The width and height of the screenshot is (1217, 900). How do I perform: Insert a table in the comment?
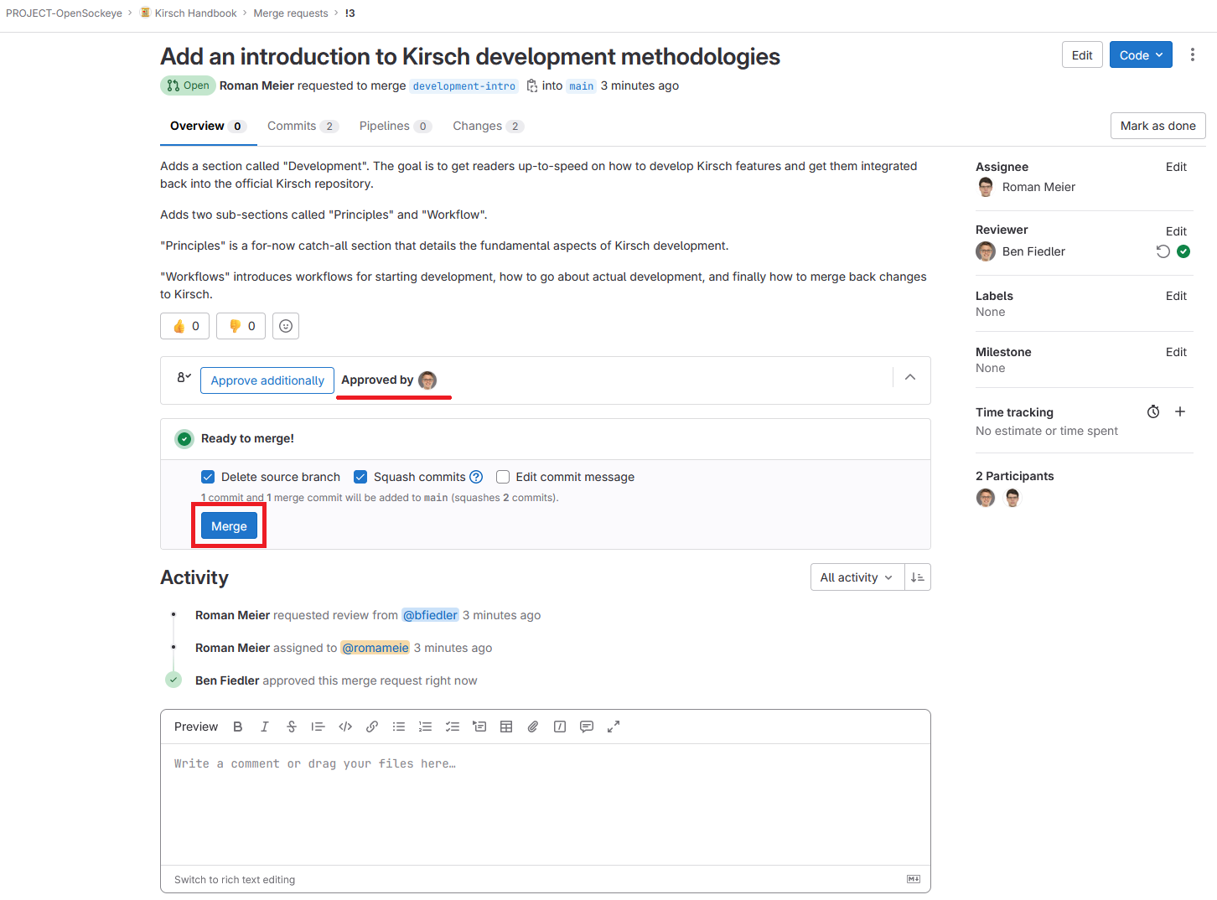[506, 727]
